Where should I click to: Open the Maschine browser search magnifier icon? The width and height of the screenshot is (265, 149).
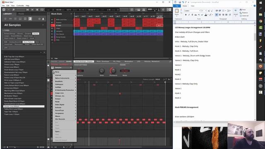click(14, 10)
